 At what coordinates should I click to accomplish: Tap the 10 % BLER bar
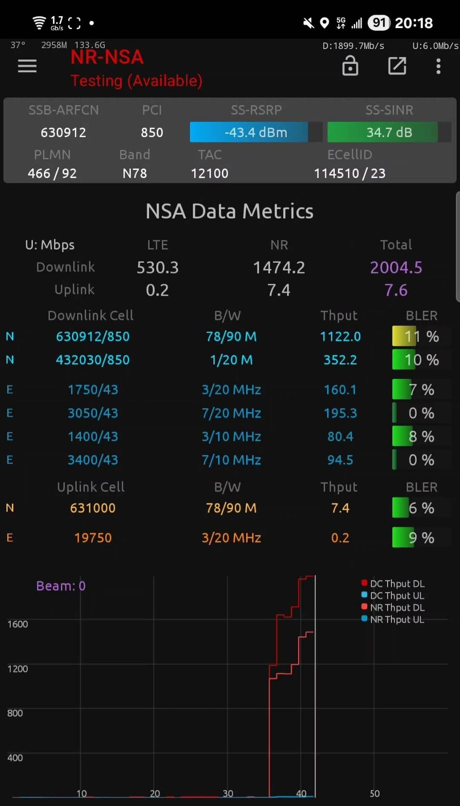(421, 360)
